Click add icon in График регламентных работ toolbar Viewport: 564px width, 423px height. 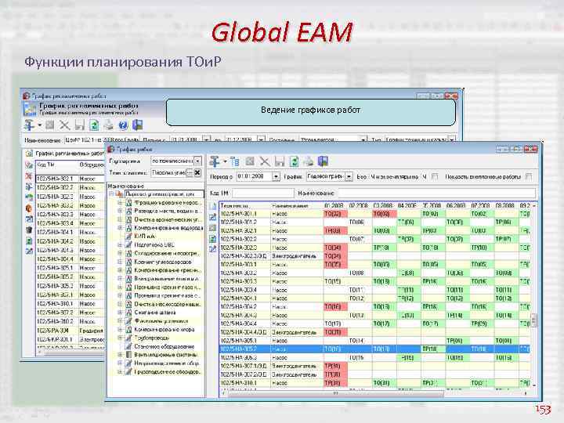coord(30,125)
